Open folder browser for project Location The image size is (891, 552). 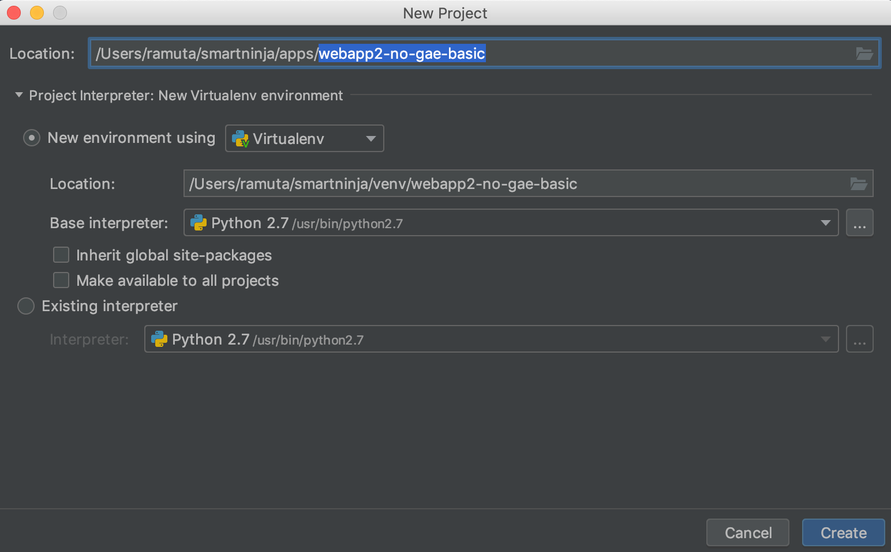click(x=864, y=54)
